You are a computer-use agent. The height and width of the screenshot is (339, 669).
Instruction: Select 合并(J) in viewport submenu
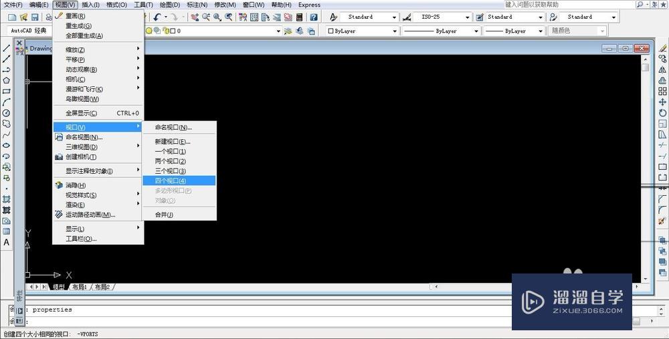point(179,215)
